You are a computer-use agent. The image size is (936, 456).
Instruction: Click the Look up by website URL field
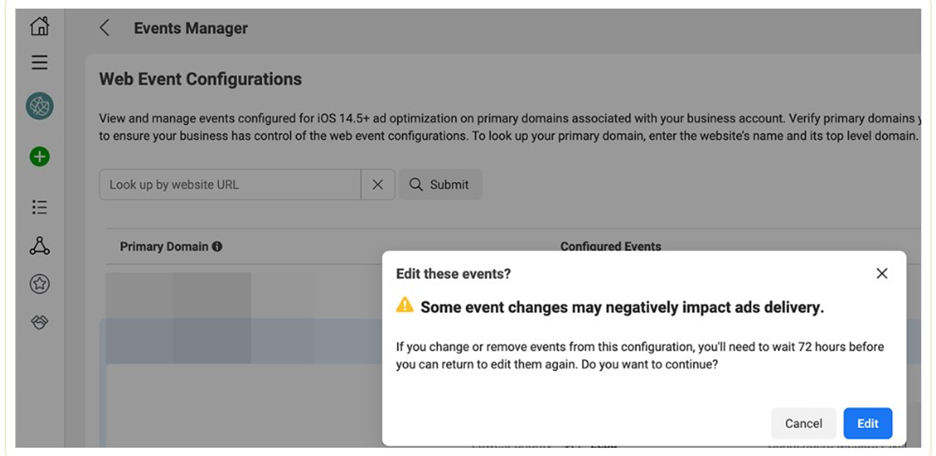point(230,185)
